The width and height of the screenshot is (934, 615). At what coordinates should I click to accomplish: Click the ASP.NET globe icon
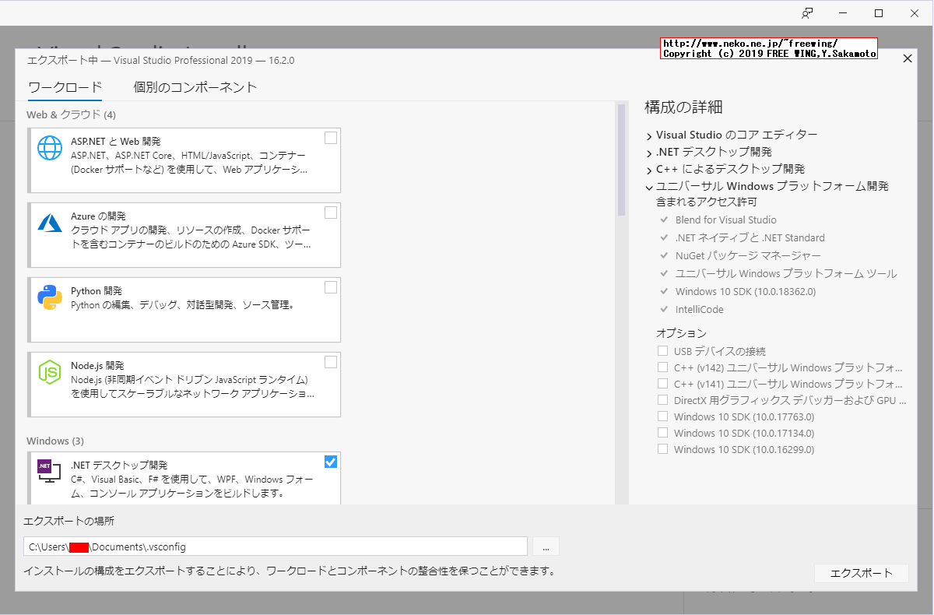click(49, 148)
